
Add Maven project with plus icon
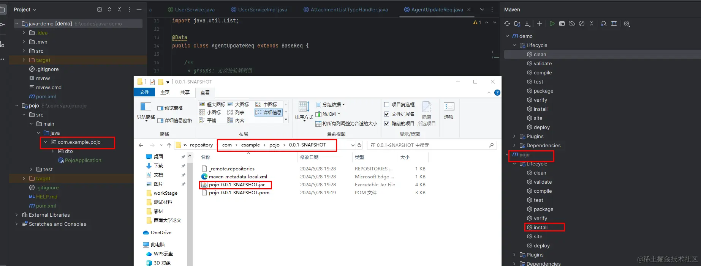[539, 24]
